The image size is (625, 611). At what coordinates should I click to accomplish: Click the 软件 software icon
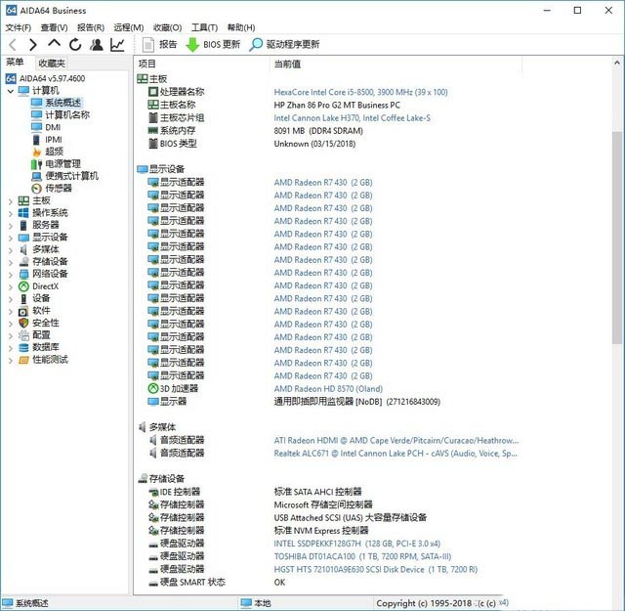(23, 311)
